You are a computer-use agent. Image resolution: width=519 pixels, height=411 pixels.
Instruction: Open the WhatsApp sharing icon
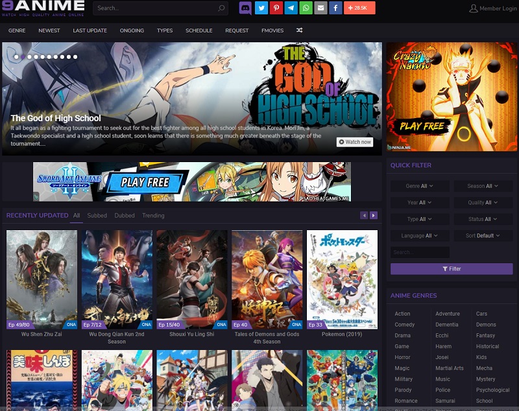tap(306, 8)
